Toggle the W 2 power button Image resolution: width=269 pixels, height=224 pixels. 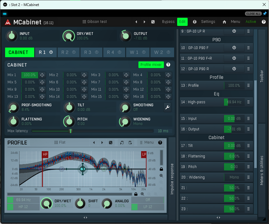pos(168,52)
